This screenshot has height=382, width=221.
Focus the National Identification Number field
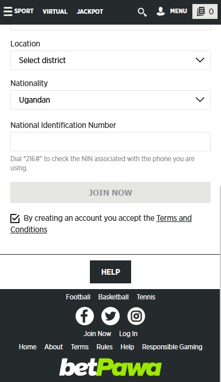click(110, 142)
